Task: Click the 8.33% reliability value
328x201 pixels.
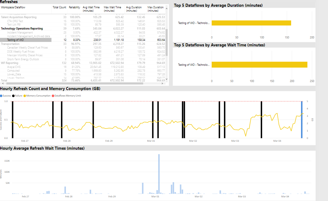Action: pyautogui.click(x=77, y=40)
